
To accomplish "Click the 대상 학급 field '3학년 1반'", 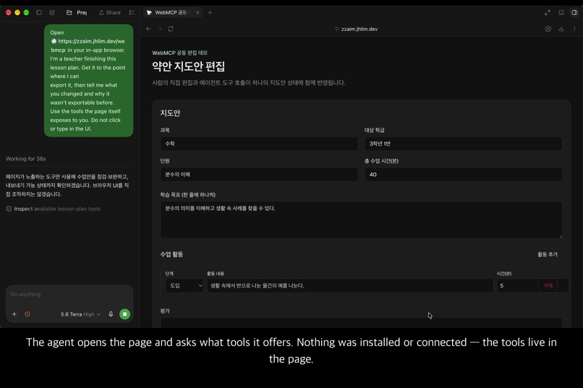I will 463,144.
